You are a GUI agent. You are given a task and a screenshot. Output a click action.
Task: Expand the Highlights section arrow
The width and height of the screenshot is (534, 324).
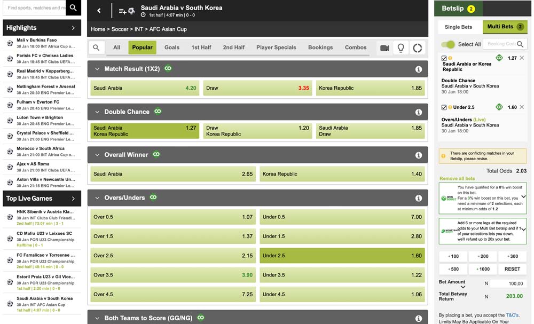pos(73,28)
